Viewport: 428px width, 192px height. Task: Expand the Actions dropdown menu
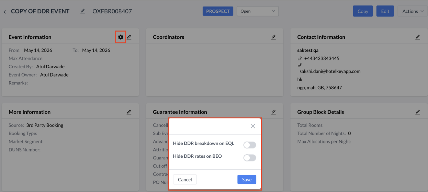[x=413, y=11]
